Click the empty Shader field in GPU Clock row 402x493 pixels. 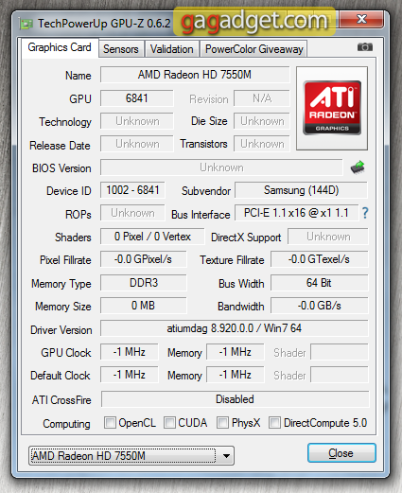point(340,352)
